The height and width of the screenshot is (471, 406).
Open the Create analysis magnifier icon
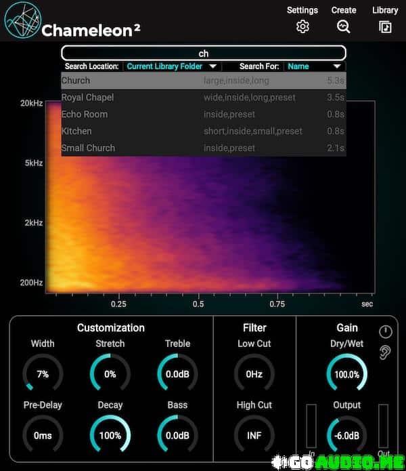coord(343,26)
